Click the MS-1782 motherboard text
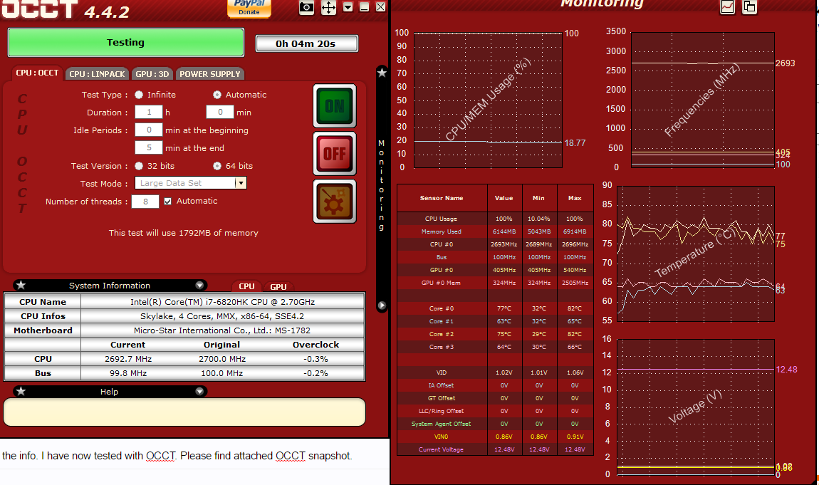The image size is (819, 485). coord(222,330)
